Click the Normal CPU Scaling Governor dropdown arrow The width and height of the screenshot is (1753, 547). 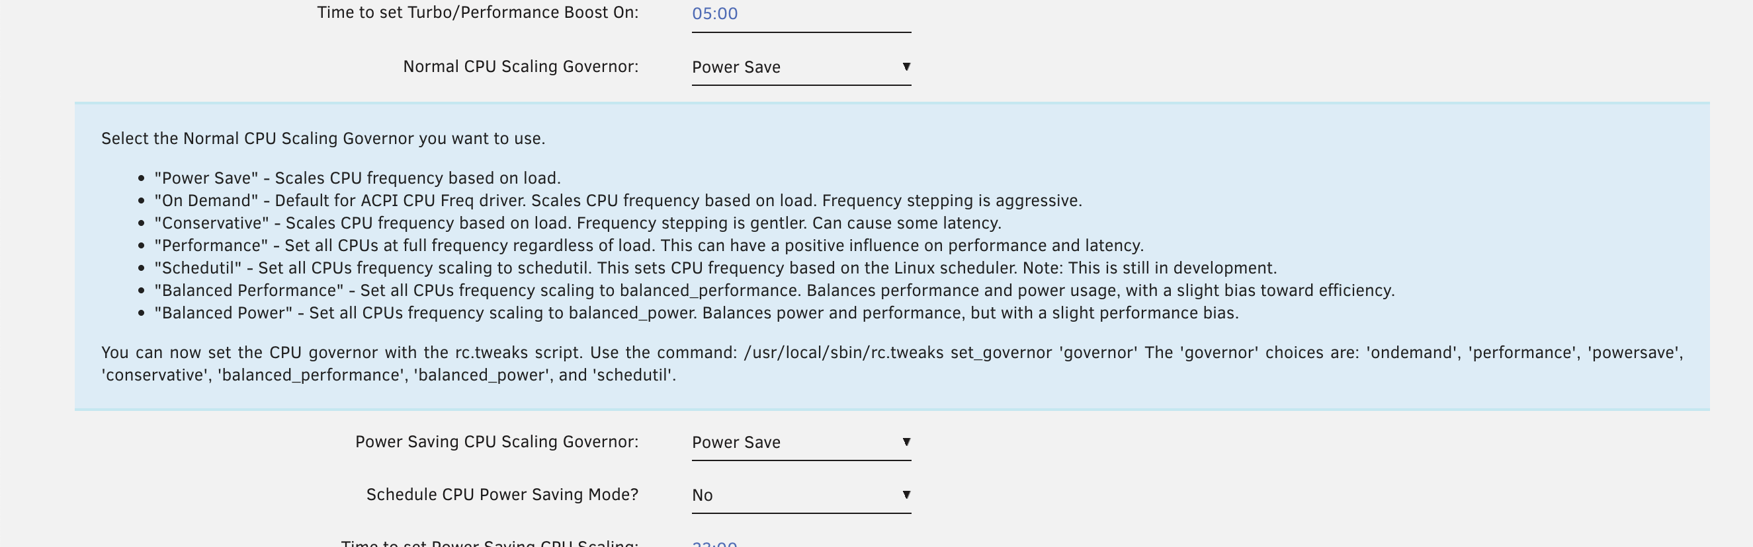[x=906, y=67]
